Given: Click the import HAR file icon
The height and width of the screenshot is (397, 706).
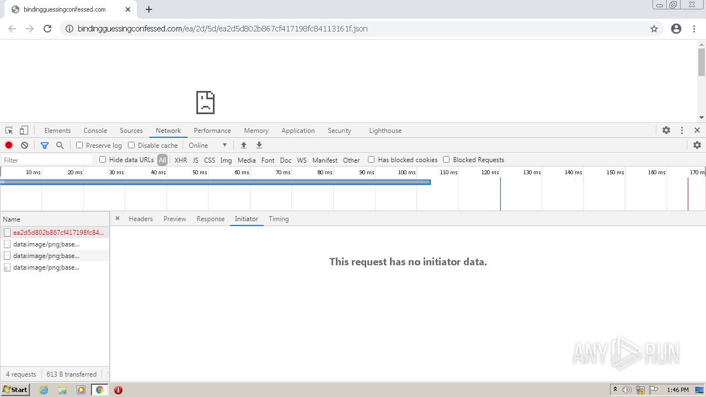Looking at the screenshot, I should (x=244, y=145).
